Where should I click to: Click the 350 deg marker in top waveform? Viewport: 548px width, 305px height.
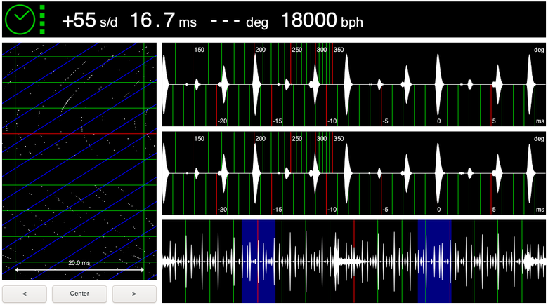point(339,50)
